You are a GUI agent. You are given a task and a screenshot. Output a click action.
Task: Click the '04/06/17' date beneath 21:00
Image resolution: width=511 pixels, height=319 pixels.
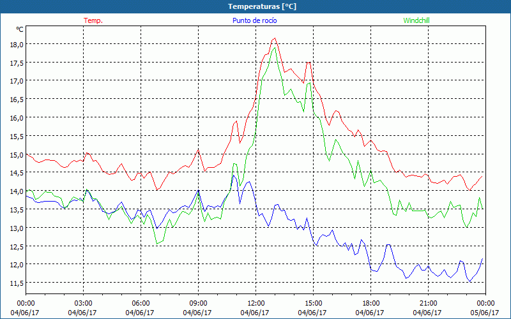click(427, 313)
